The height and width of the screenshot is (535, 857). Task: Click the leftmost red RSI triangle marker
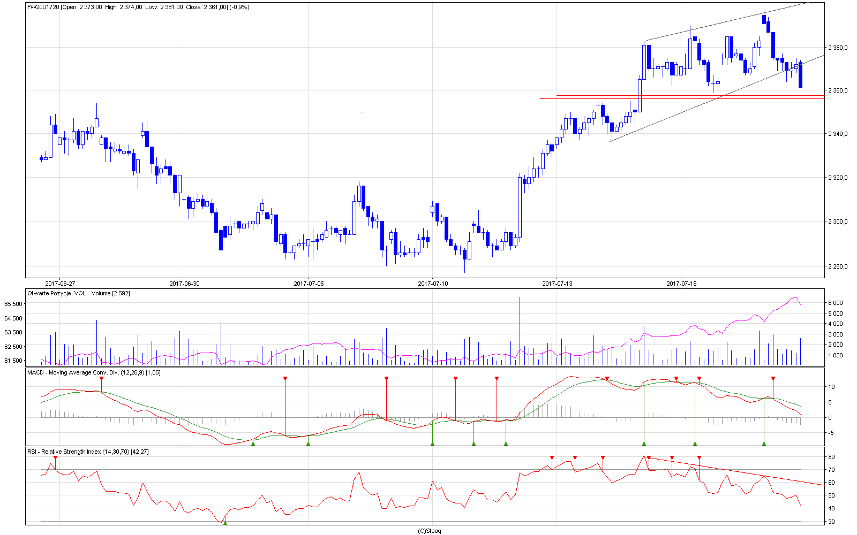55,457
